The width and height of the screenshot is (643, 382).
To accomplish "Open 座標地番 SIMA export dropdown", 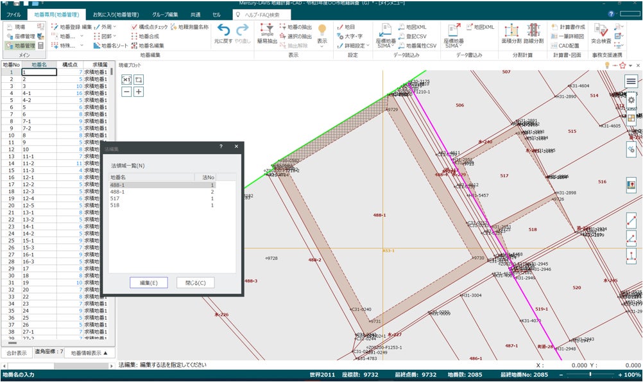I will 454,36.
